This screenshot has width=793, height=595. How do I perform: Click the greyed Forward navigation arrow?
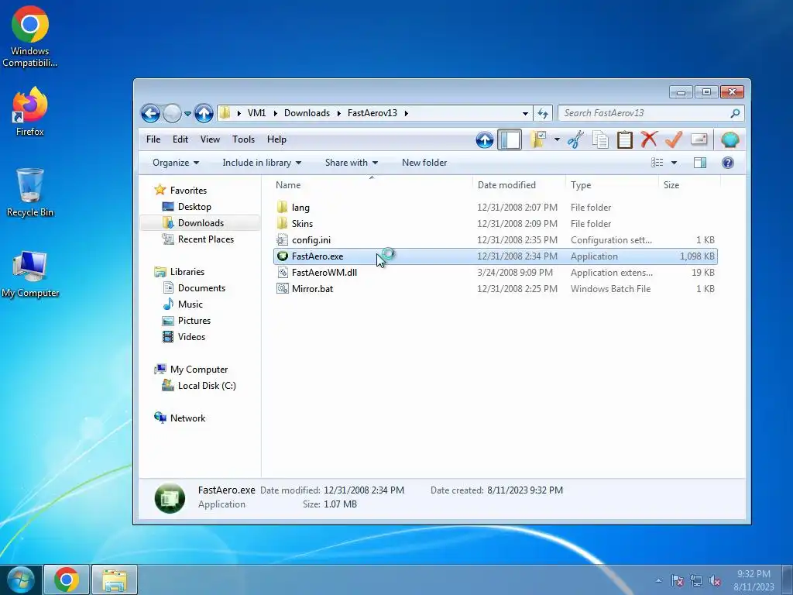[172, 113]
